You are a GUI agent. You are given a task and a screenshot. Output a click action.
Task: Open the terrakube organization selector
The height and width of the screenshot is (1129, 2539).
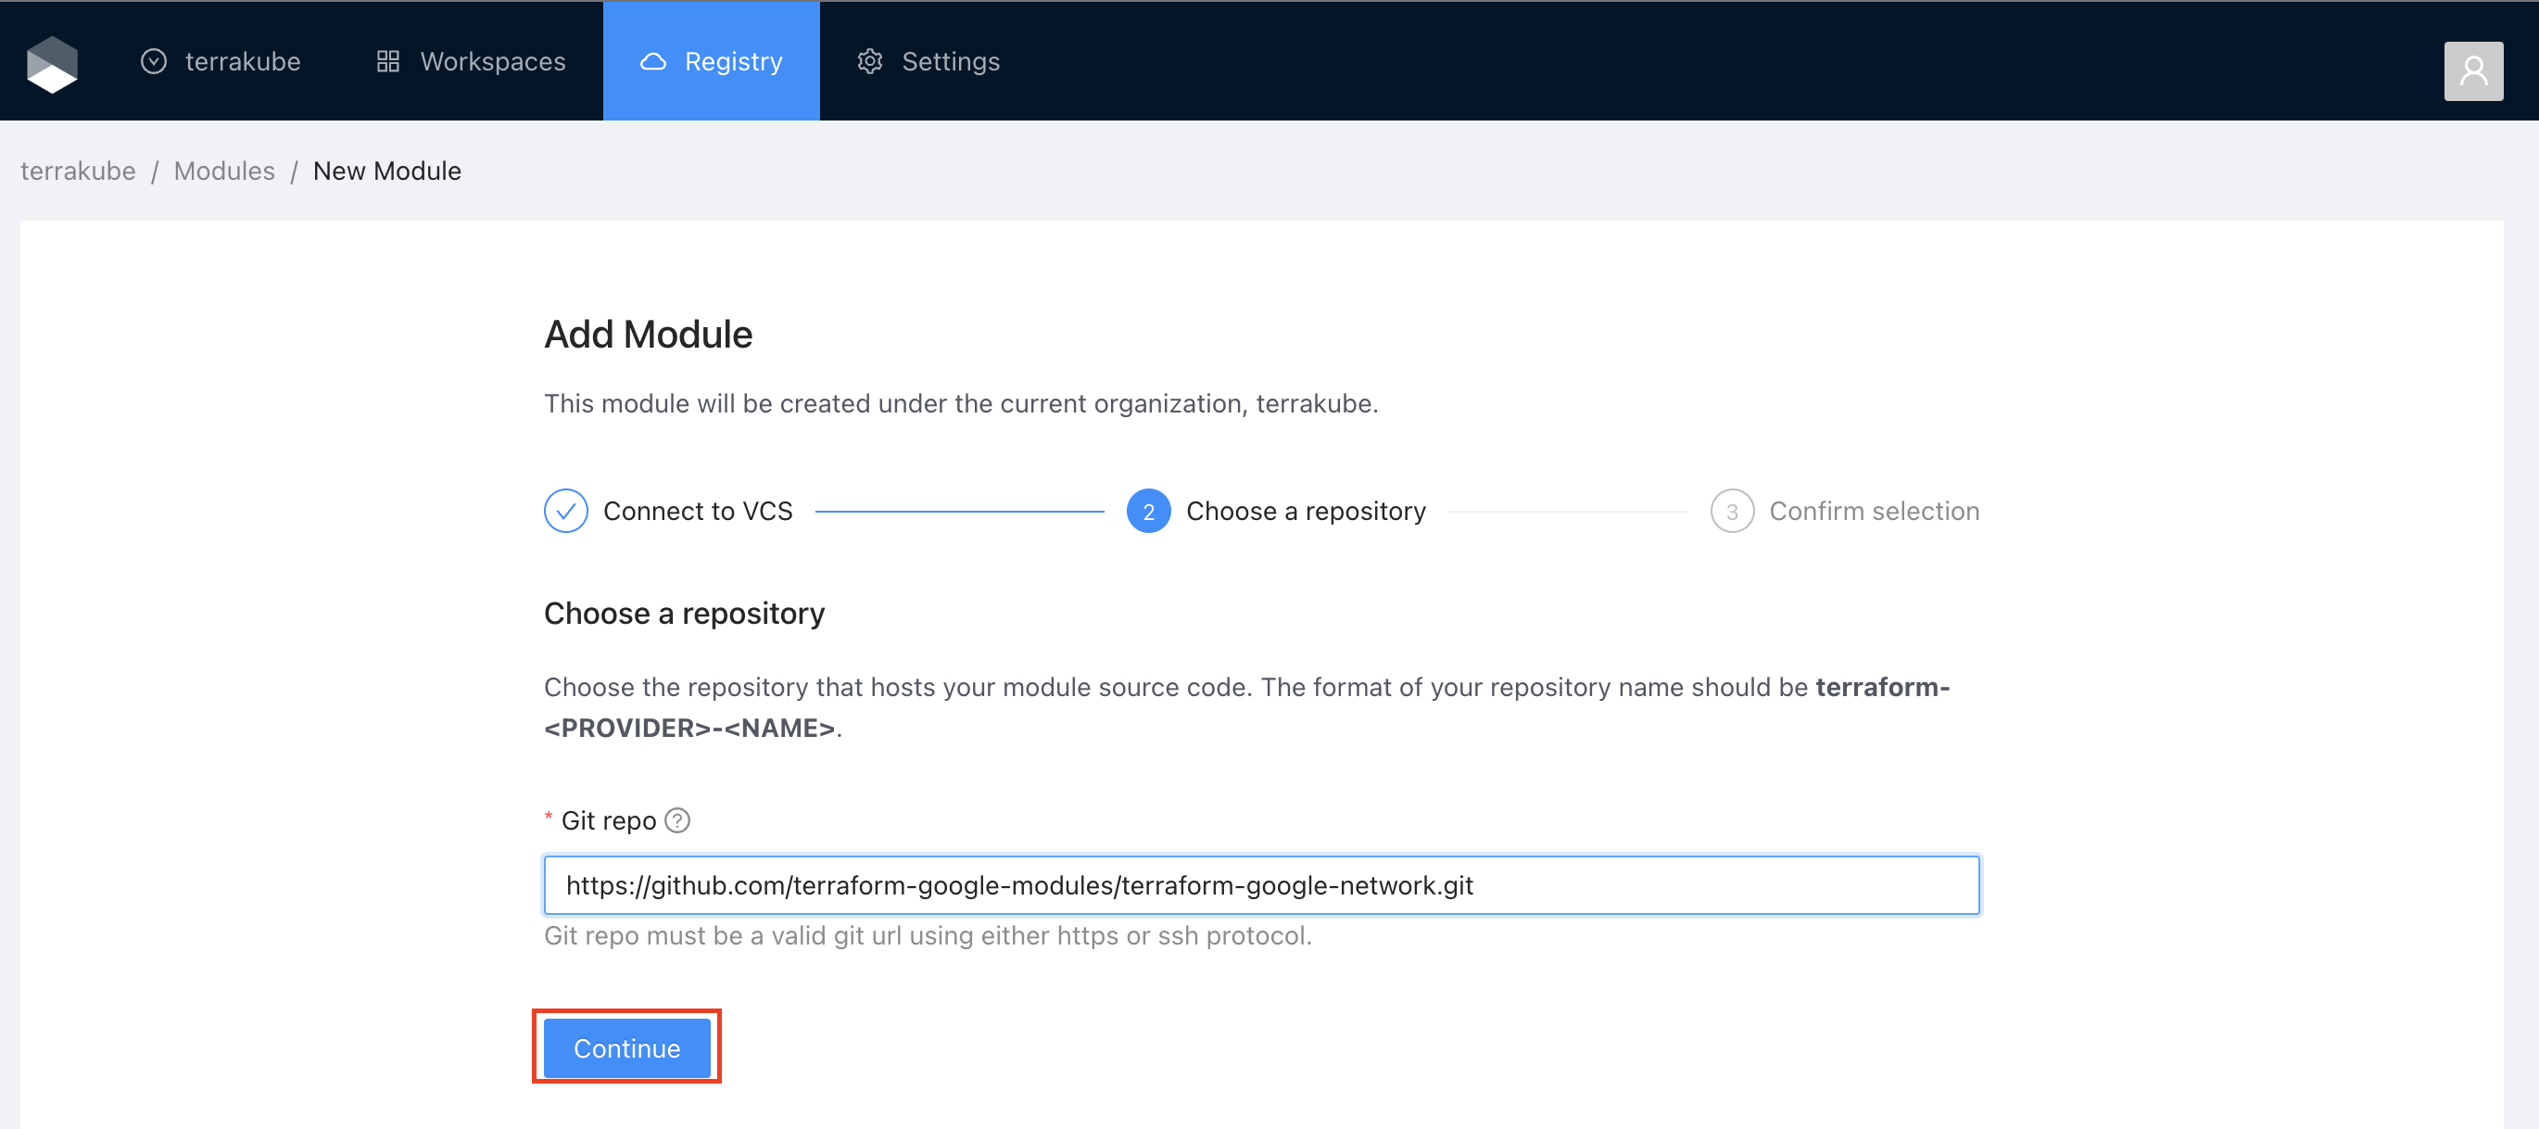[242, 61]
